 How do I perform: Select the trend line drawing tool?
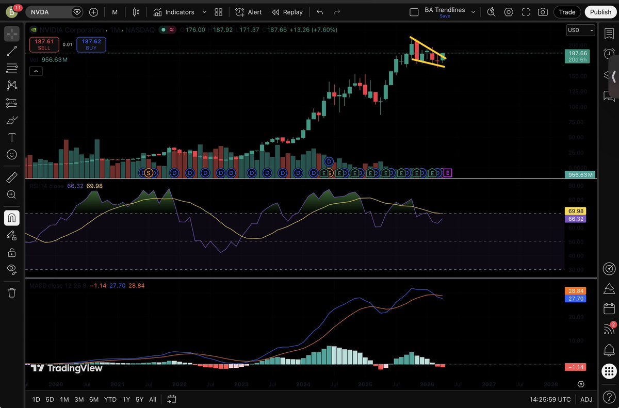click(x=12, y=51)
